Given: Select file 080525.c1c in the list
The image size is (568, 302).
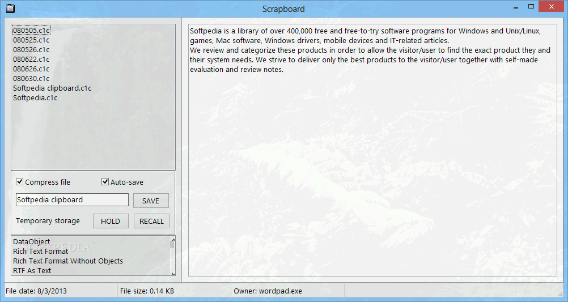Looking at the screenshot, I should click(31, 40).
